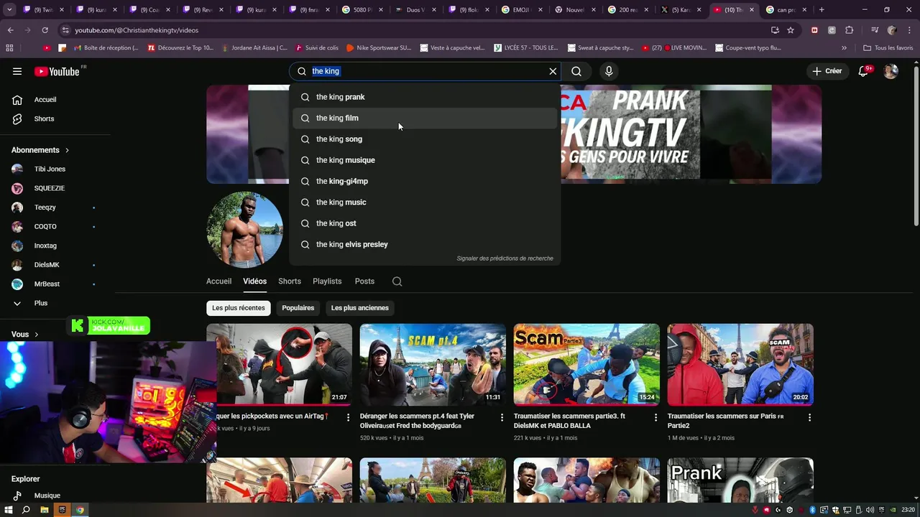Select the Les plus récentes filter

coord(239,308)
